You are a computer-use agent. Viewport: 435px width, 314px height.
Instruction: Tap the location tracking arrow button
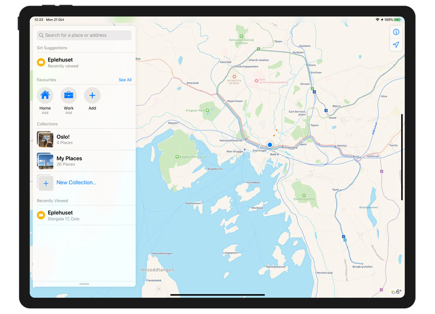(x=396, y=45)
